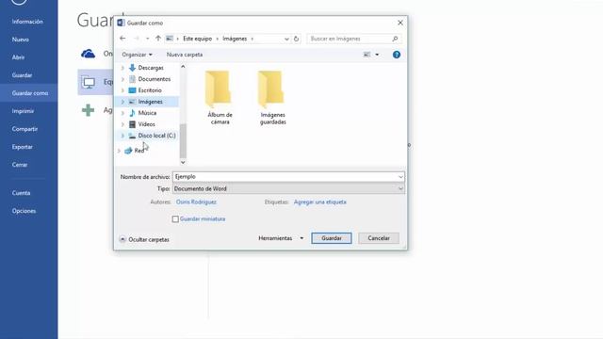Expand the Red tree node
This screenshot has width=603, height=339.
(119, 151)
